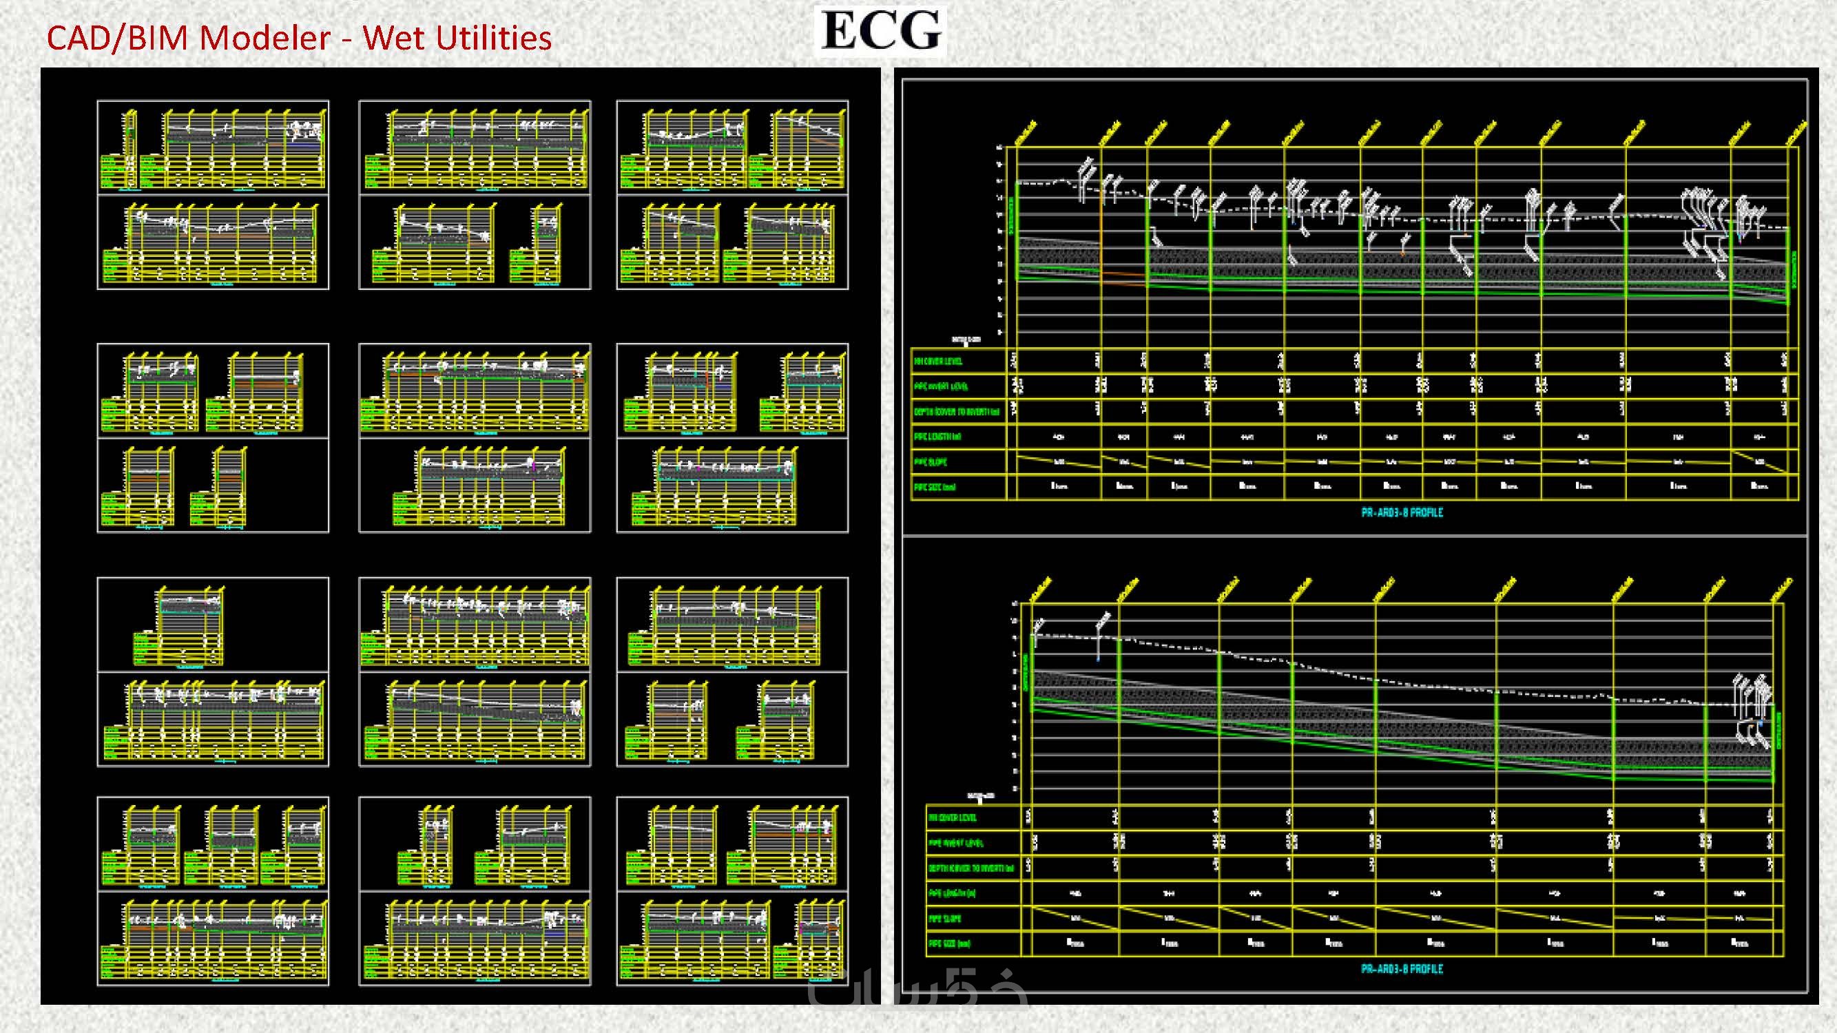Click the CAD/BIM Modeler - Wet Utilities title

[x=299, y=38]
